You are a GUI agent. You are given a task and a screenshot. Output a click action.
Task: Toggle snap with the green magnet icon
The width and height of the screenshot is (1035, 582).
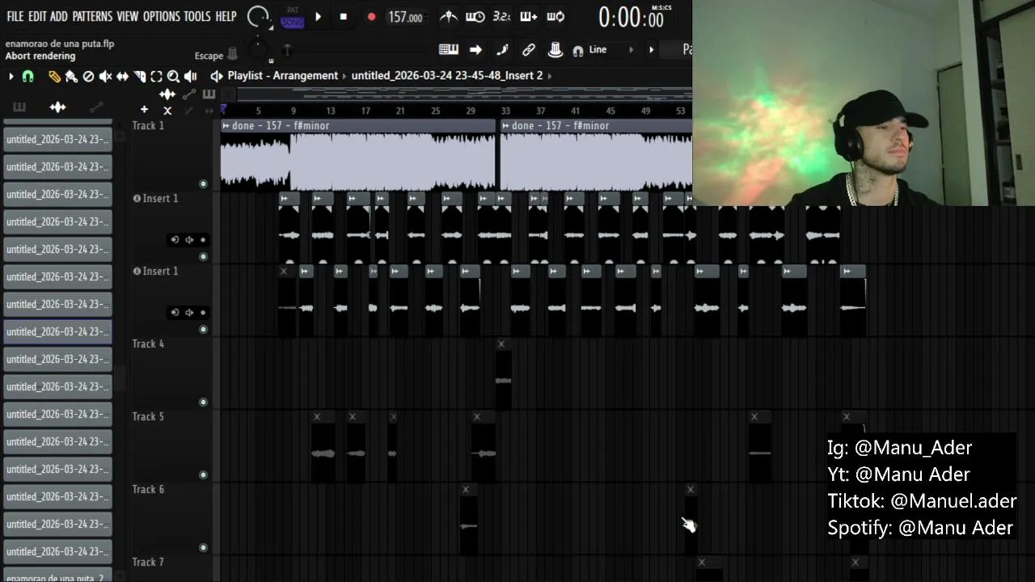(27, 76)
